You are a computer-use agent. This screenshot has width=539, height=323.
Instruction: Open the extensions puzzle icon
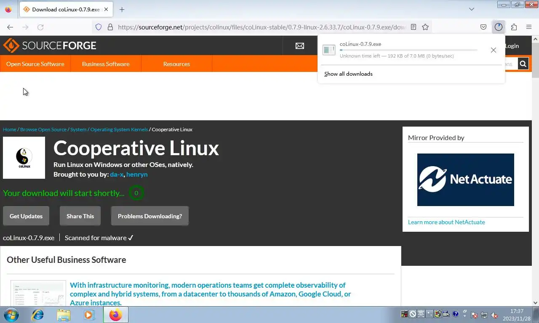[514, 27]
